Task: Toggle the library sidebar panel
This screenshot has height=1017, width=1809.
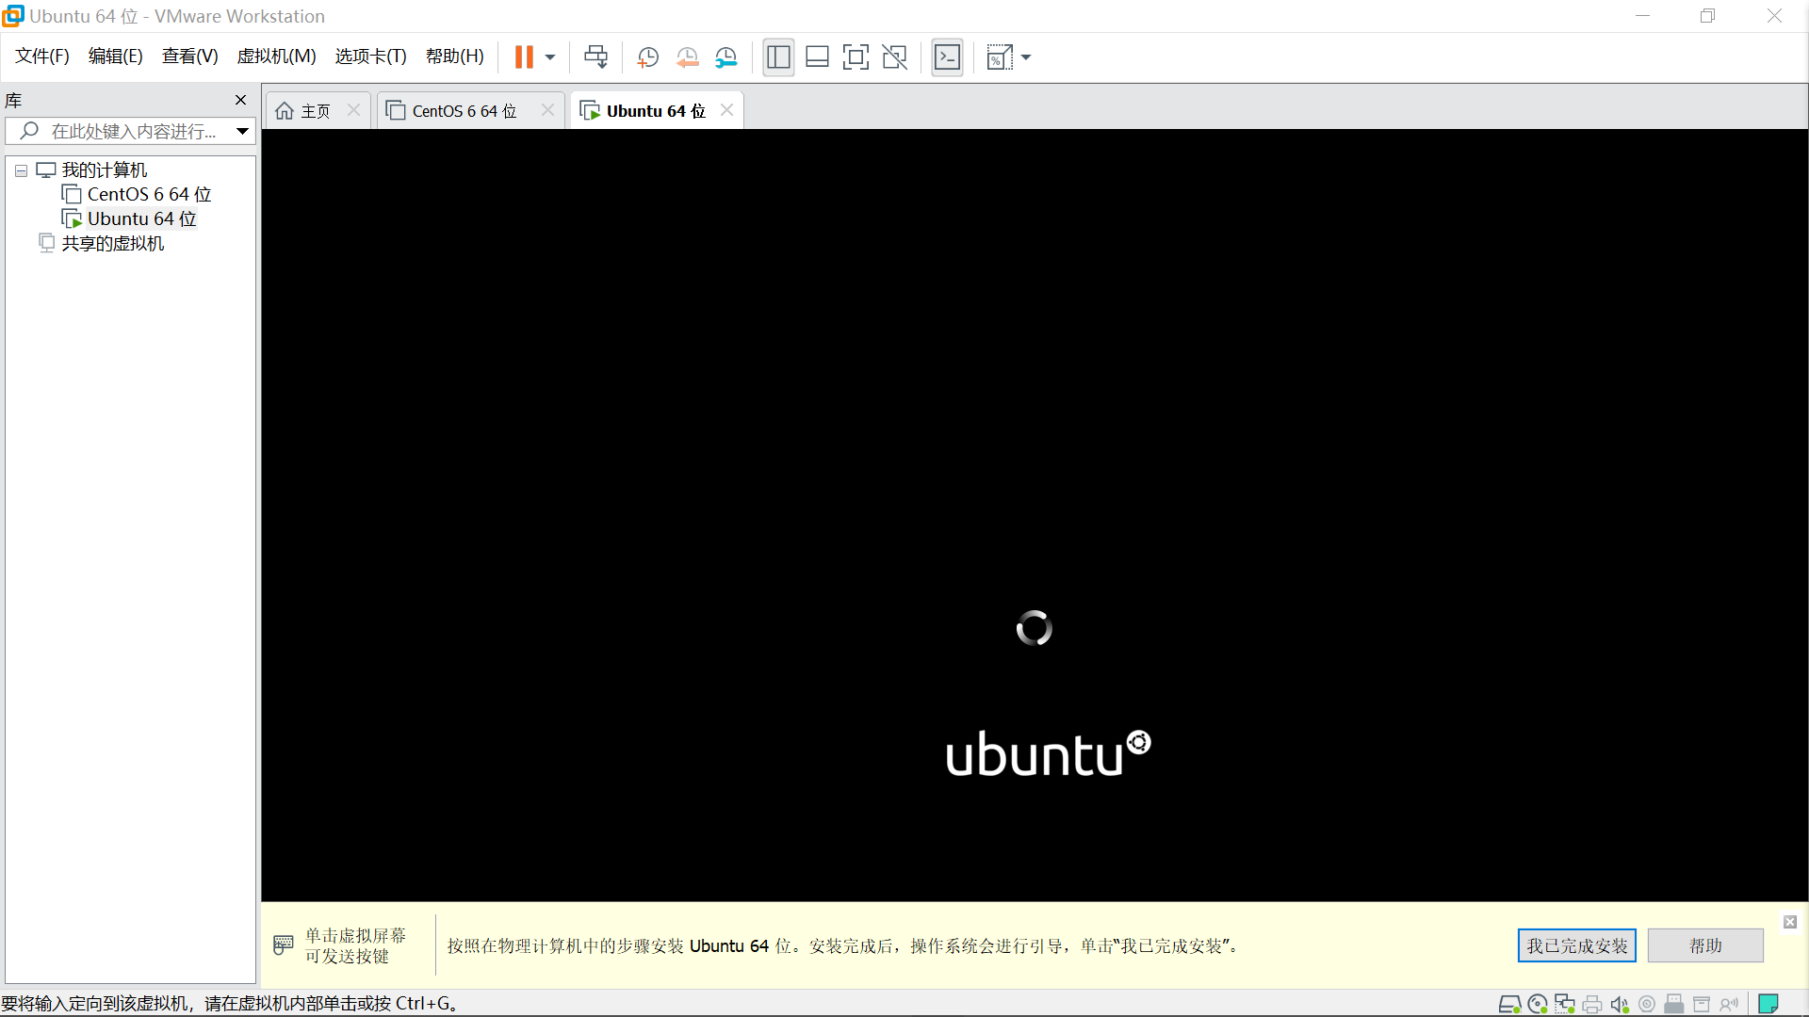Action: (778, 57)
